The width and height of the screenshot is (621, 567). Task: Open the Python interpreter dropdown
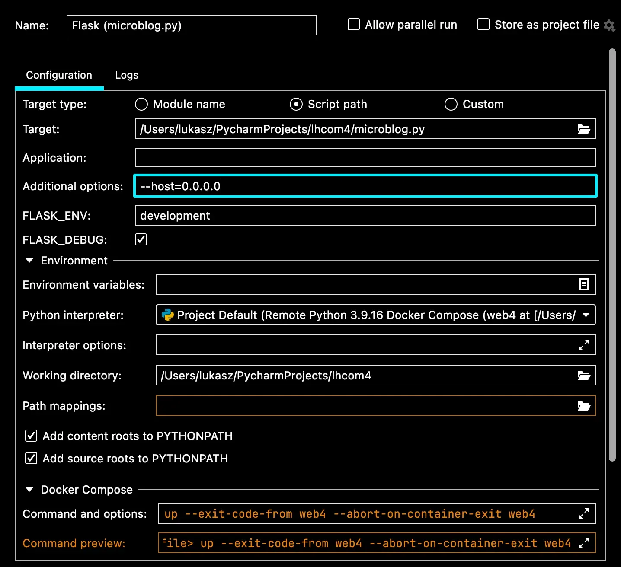coord(376,315)
